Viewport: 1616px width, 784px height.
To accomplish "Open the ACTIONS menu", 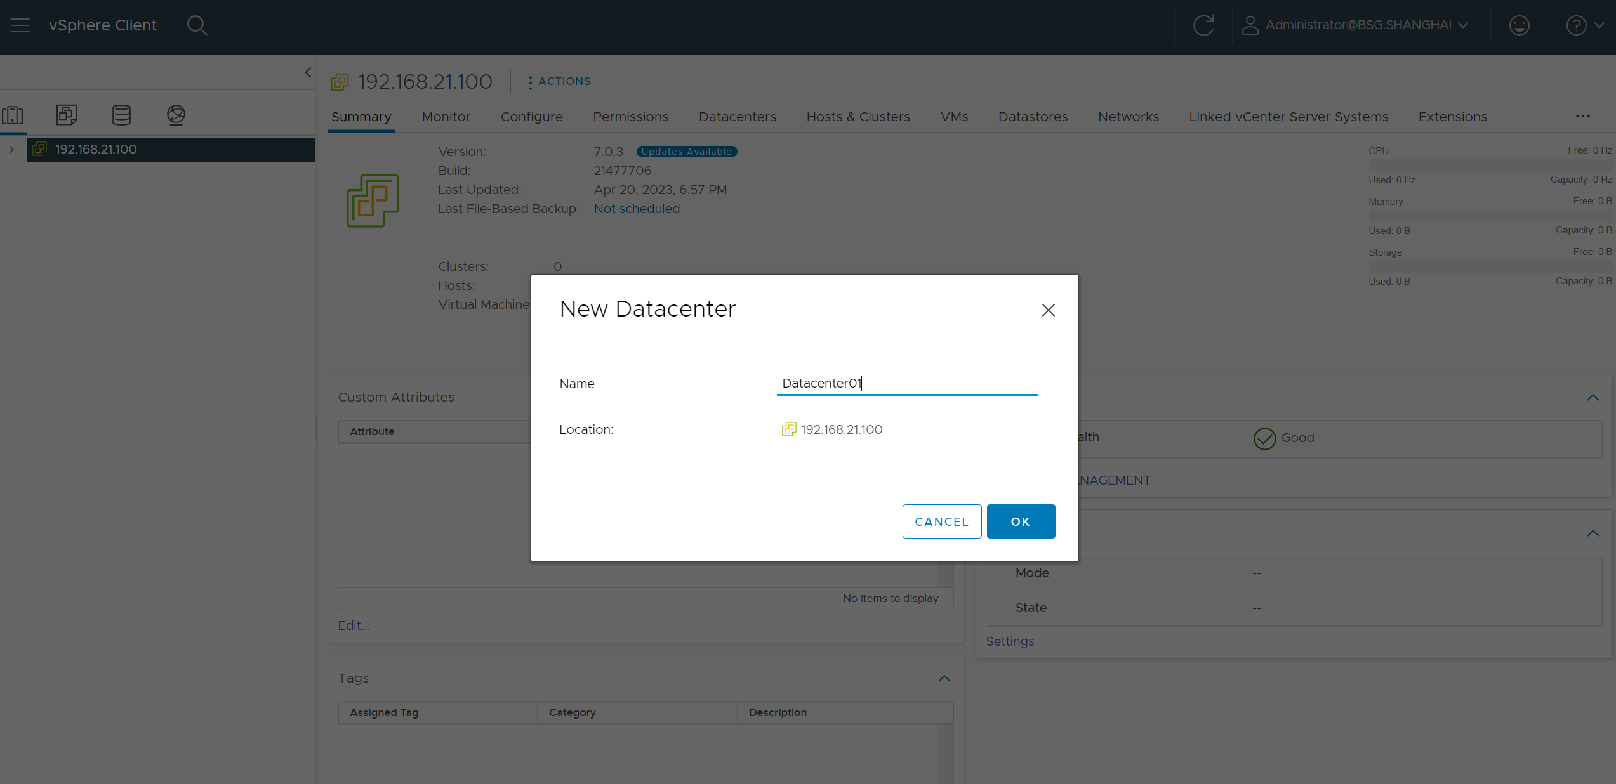I will pyautogui.click(x=559, y=82).
